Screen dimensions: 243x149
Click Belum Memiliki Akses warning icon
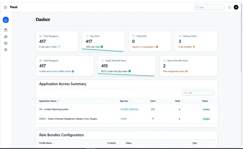(164, 61)
